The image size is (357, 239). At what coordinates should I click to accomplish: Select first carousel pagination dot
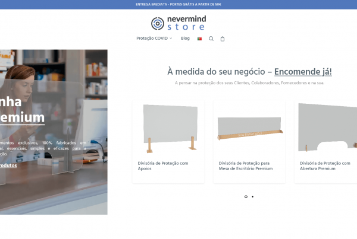[x=246, y=196]
